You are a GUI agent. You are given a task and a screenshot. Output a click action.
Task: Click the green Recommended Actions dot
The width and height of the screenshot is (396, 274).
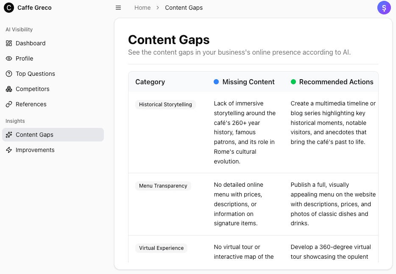tap(293, 82)
